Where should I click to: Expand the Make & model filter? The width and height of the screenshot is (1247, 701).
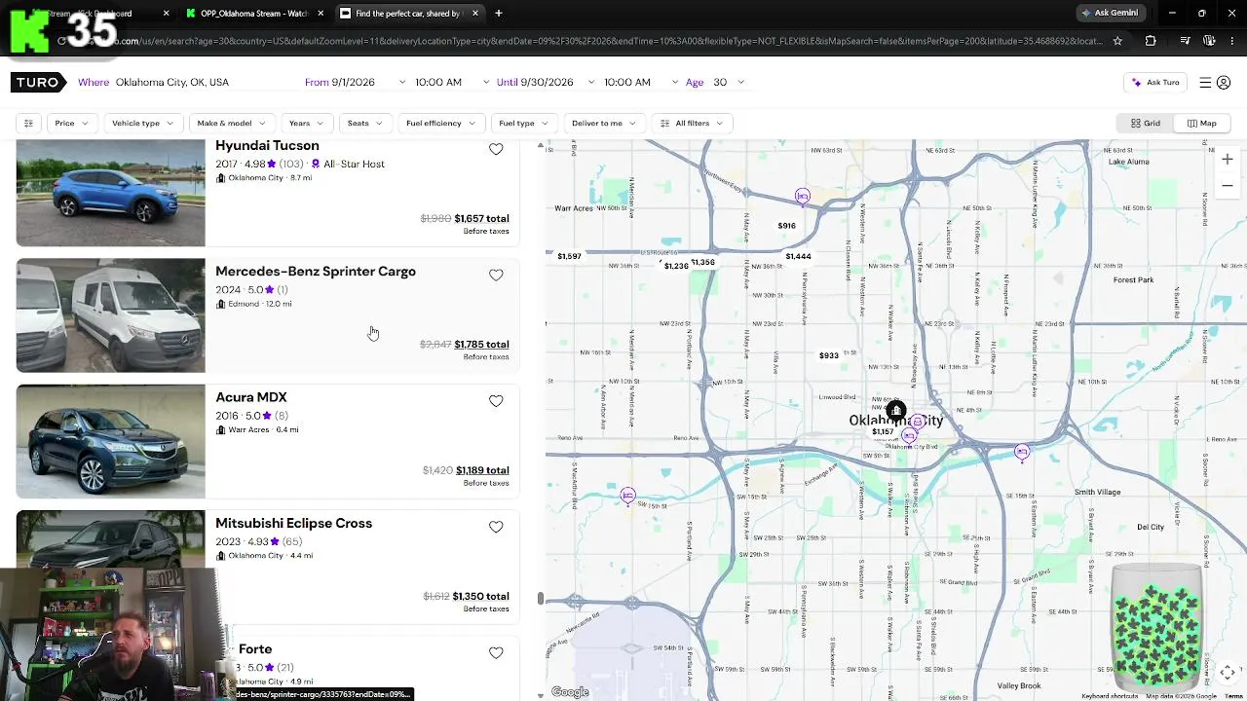232,124
